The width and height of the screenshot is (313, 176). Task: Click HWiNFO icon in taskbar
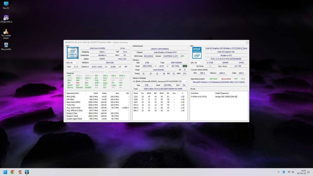27,172
